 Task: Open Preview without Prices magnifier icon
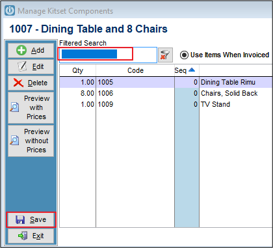coord(14,140)
